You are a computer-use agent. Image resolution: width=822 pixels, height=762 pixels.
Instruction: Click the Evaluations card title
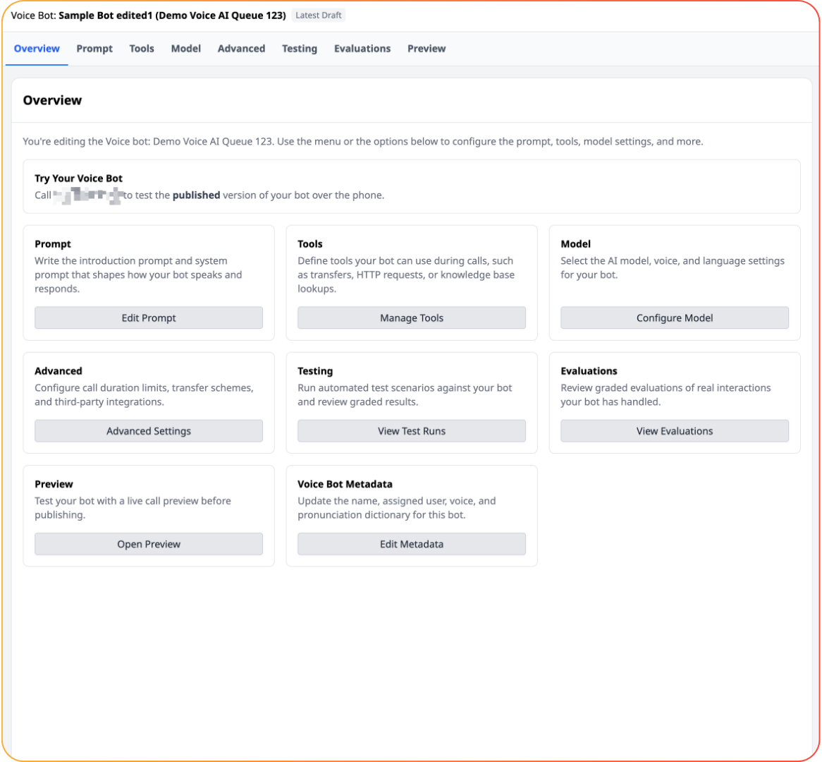pos(589,371)
